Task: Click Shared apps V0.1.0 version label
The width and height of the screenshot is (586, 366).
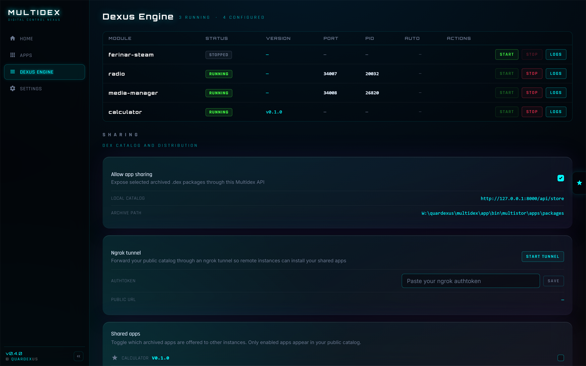Action: [x=160, y=358]
